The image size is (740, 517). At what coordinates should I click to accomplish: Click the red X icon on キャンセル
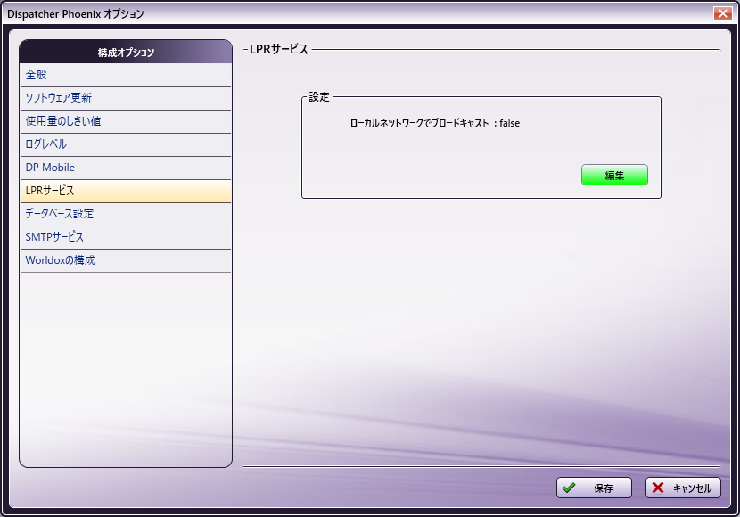click(x=658, y=488)
